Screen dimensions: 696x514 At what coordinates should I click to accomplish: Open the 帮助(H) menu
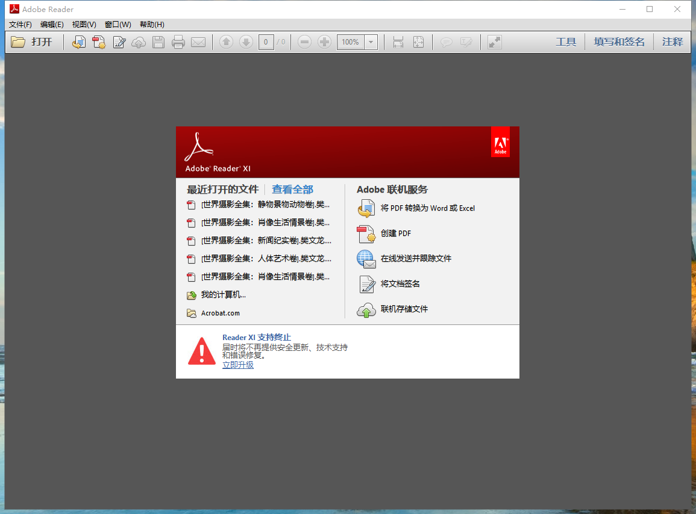point(152,25)
